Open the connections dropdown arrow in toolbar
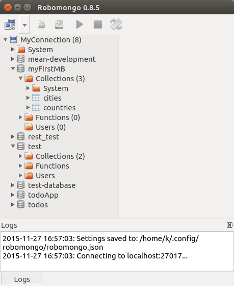Screen dimensions: 234x286 [x=24, y=25]
